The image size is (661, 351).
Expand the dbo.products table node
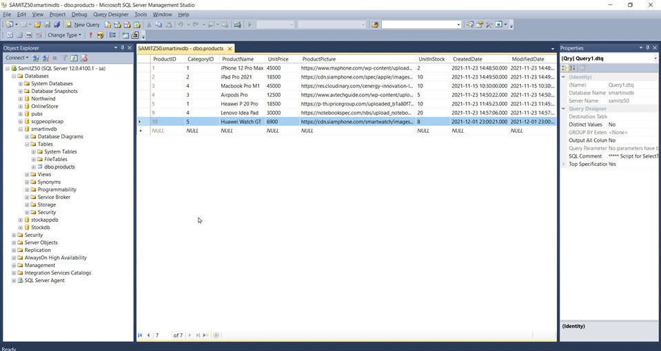(x=34, y=167)
